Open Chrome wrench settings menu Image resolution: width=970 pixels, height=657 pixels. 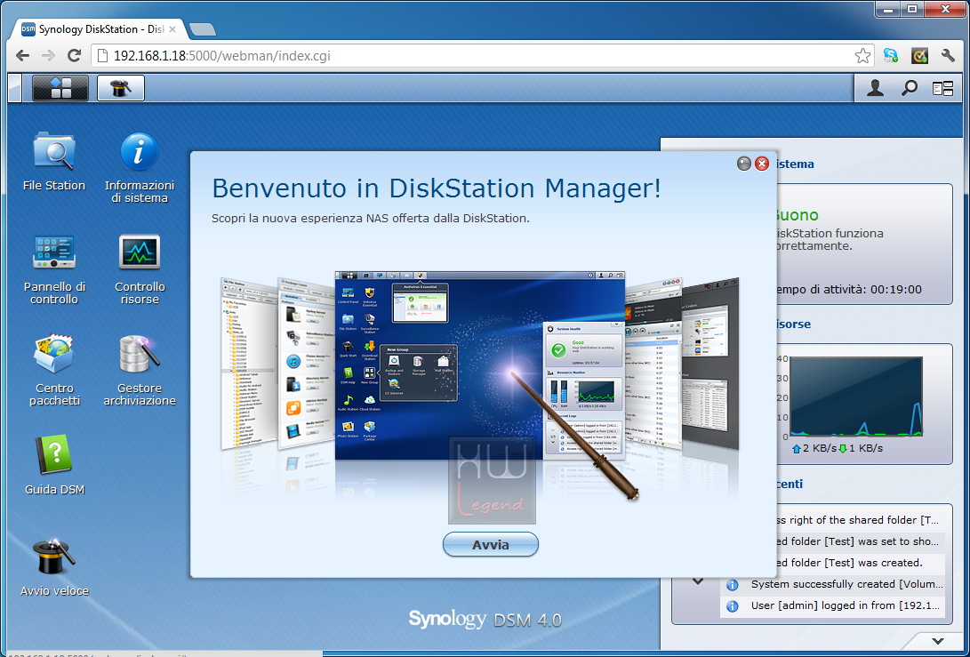click(x=948, y=56)
